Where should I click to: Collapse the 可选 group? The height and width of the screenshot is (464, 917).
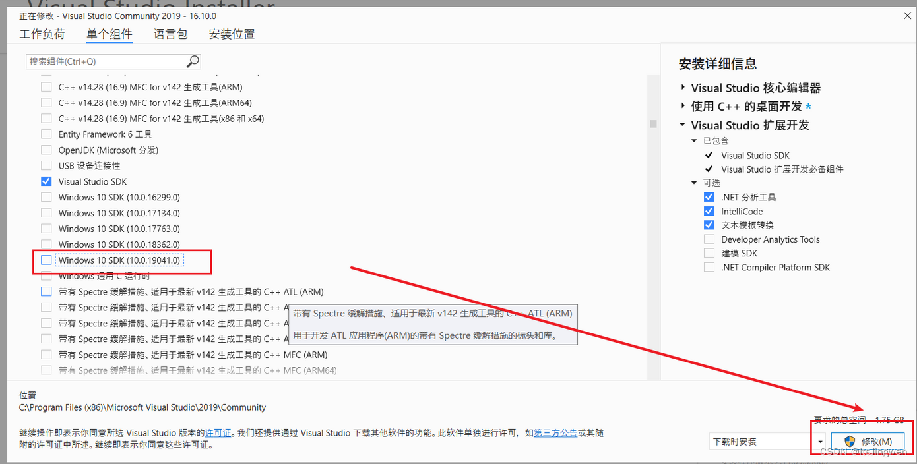click(x=694, y=183)
